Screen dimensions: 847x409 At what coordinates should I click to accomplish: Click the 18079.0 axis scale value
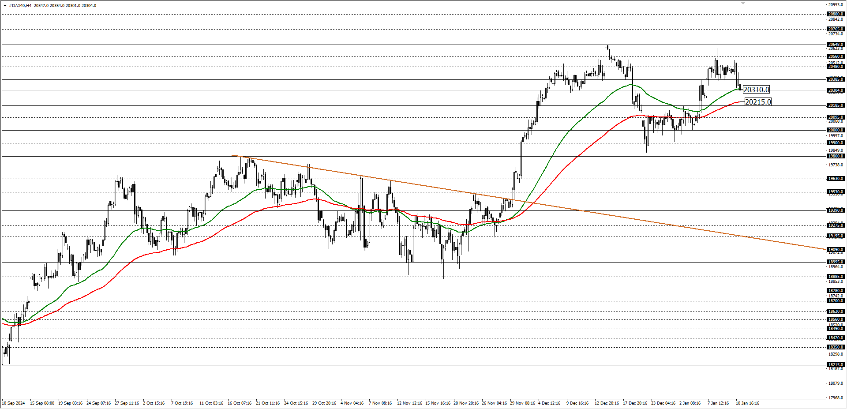click(836, 383)
